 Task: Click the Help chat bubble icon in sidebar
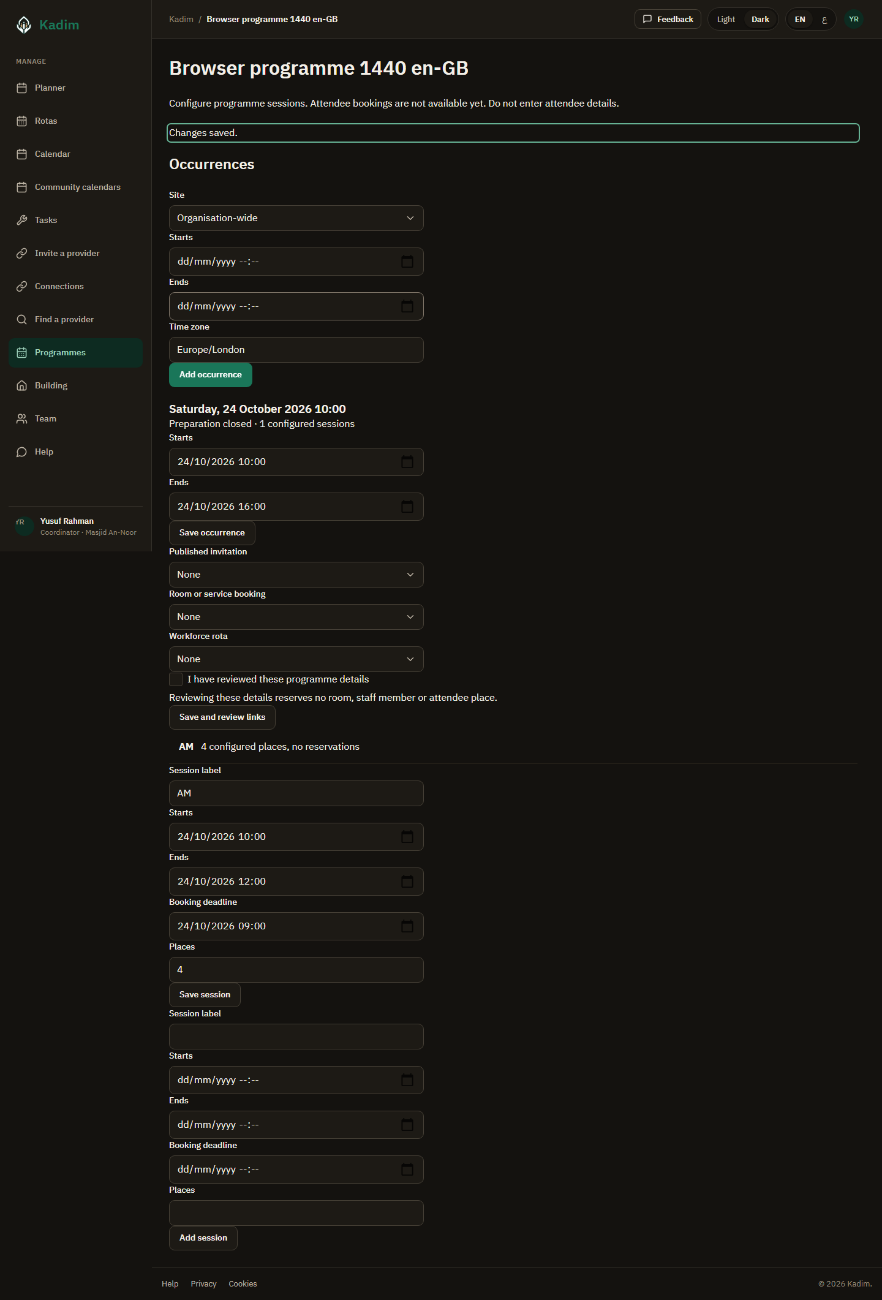(x=22, y=452)
